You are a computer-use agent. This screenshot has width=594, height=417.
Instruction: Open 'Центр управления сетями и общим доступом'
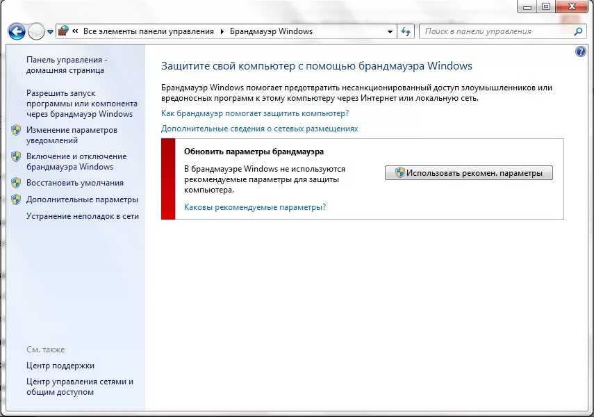[x=80, y=386]
